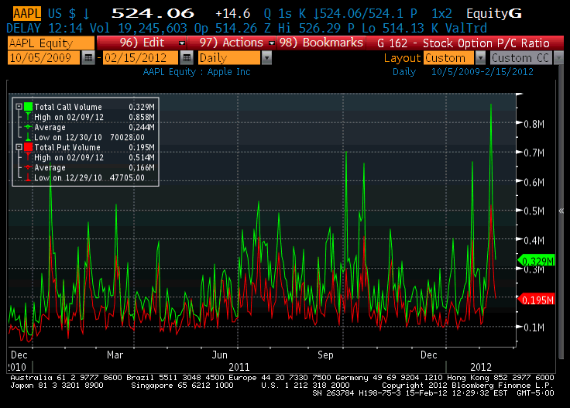Viewport: 570px width, 408px height.
Task: Click the price change +14.6
Action: click(232, 13)
